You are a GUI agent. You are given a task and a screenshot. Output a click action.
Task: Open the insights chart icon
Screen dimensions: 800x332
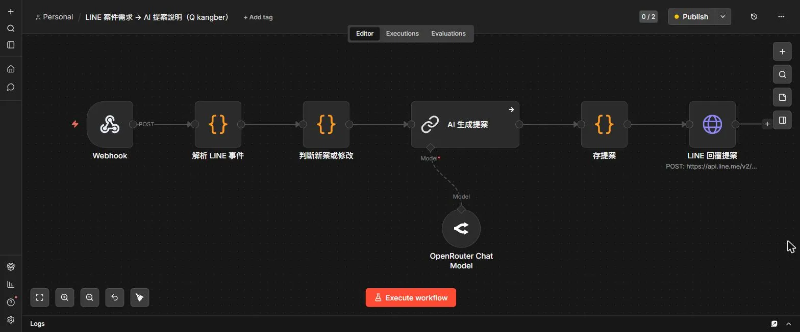[x=11, y=285]
